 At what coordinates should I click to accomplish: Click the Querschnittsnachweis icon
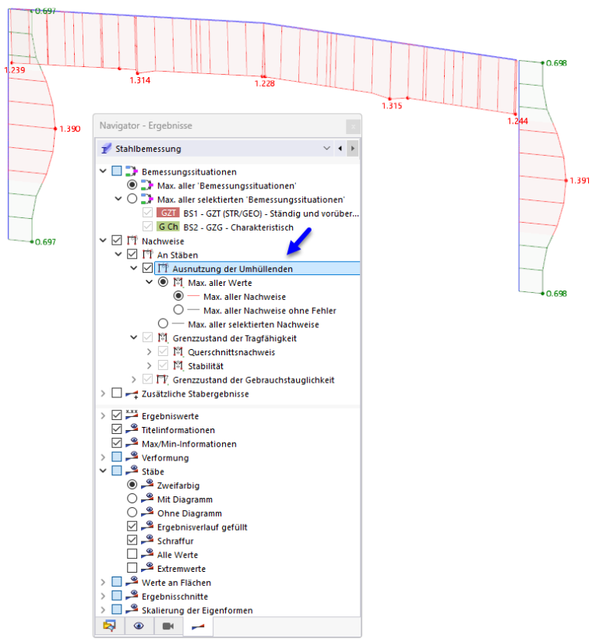point(178,351)
